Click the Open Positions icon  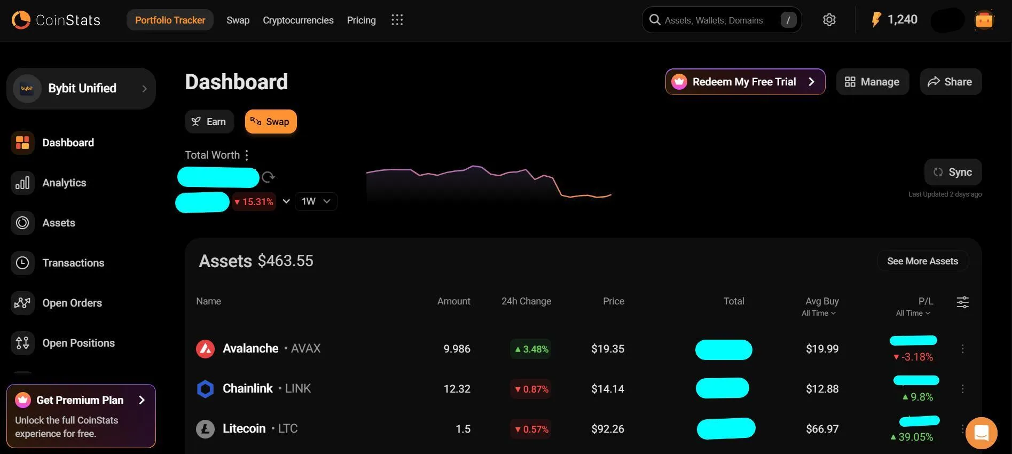22,343
